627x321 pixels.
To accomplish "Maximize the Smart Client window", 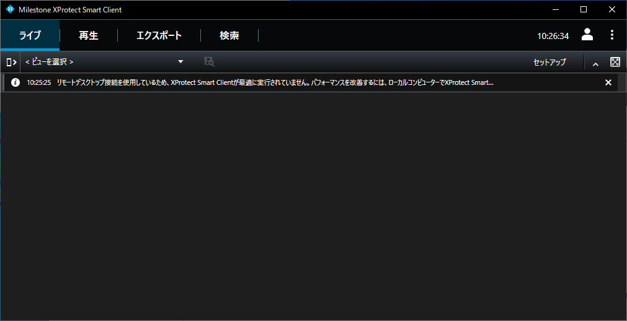I will (x=584, y=9).
